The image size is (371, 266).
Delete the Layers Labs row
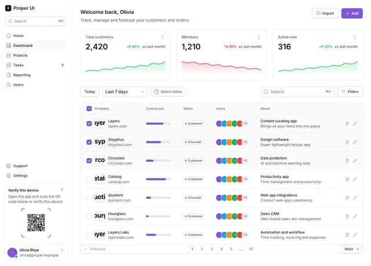[347, 235]
